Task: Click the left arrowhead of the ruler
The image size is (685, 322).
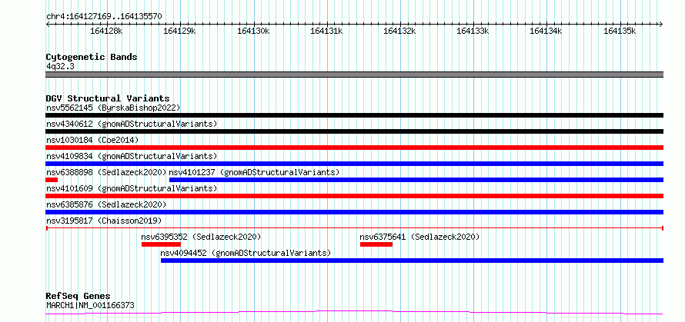Action: click(x=48, y=24)
